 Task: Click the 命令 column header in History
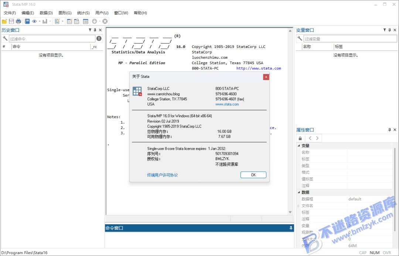point(51,46)
